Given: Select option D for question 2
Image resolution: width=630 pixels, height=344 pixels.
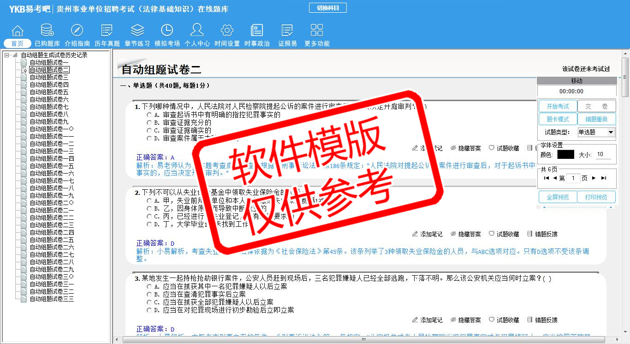Looking at the screenshot, I should click(149, 224).
